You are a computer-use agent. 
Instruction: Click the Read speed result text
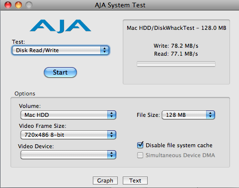coord(176,54)
